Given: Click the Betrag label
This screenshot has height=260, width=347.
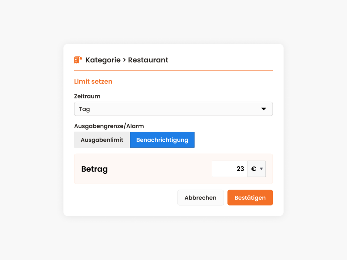Looking at the screenshot, I should tap(95, 169).
